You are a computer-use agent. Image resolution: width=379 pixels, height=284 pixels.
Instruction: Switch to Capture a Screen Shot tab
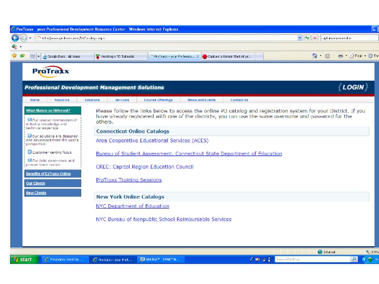(228, 56)
